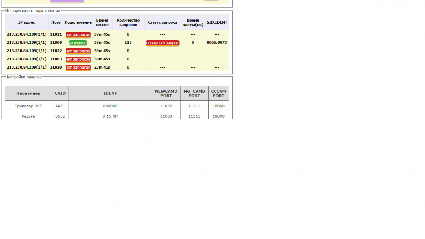Image resolution: width=425 pixels, height=239 pixels.
Task: Click the "Информация о подключении" section title
Action: point(33,11)
